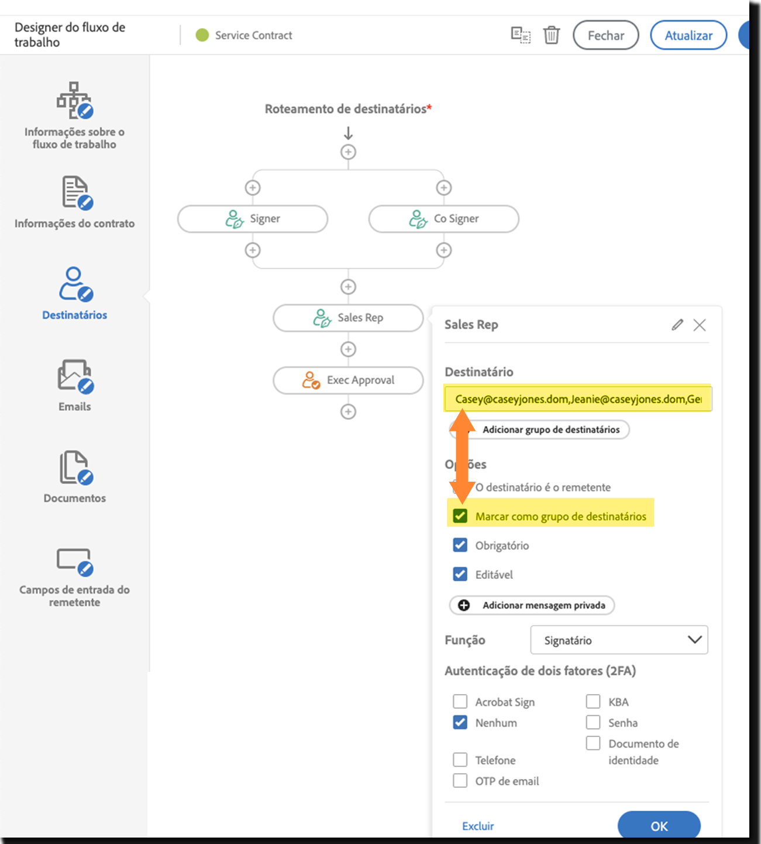Open the Emails section icon

coord(74,379)
